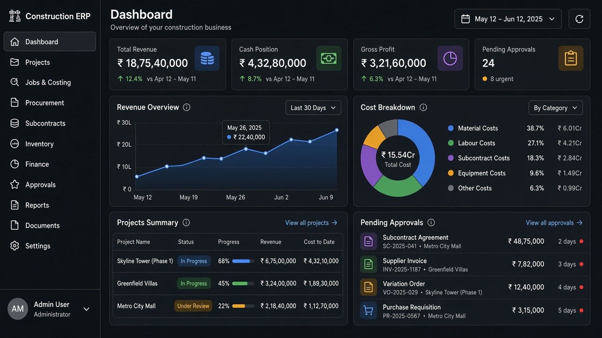The width and height of the screenshot is (602, 338).
Task: Click the Total Revenue coins stack icon
Action: (x=207, y=58)
